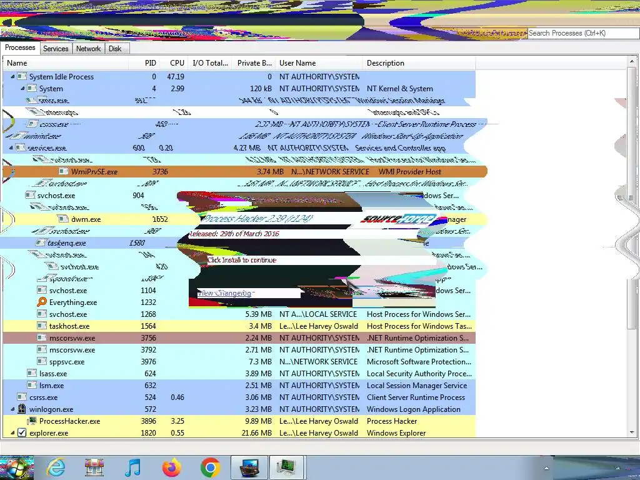Screen dimensions: 640x480
Task: Collapse the winlogon.exe tree node
Action: coord(12,409)
